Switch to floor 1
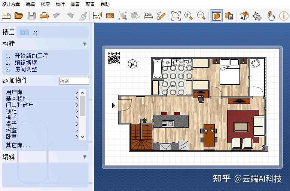 tap(24, 33)
